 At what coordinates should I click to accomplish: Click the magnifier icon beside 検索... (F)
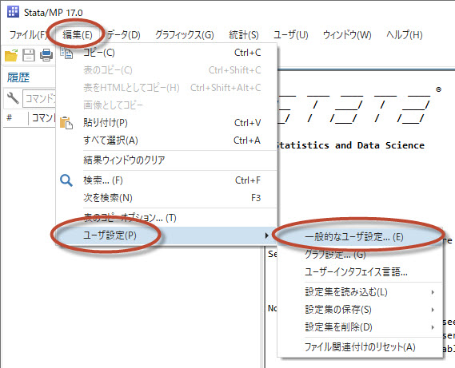tap(66, 180)
